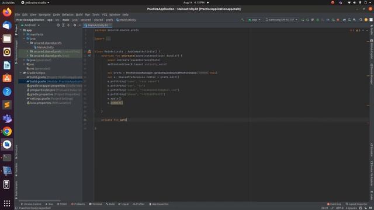Open Project panel gear options

[75, 25]
